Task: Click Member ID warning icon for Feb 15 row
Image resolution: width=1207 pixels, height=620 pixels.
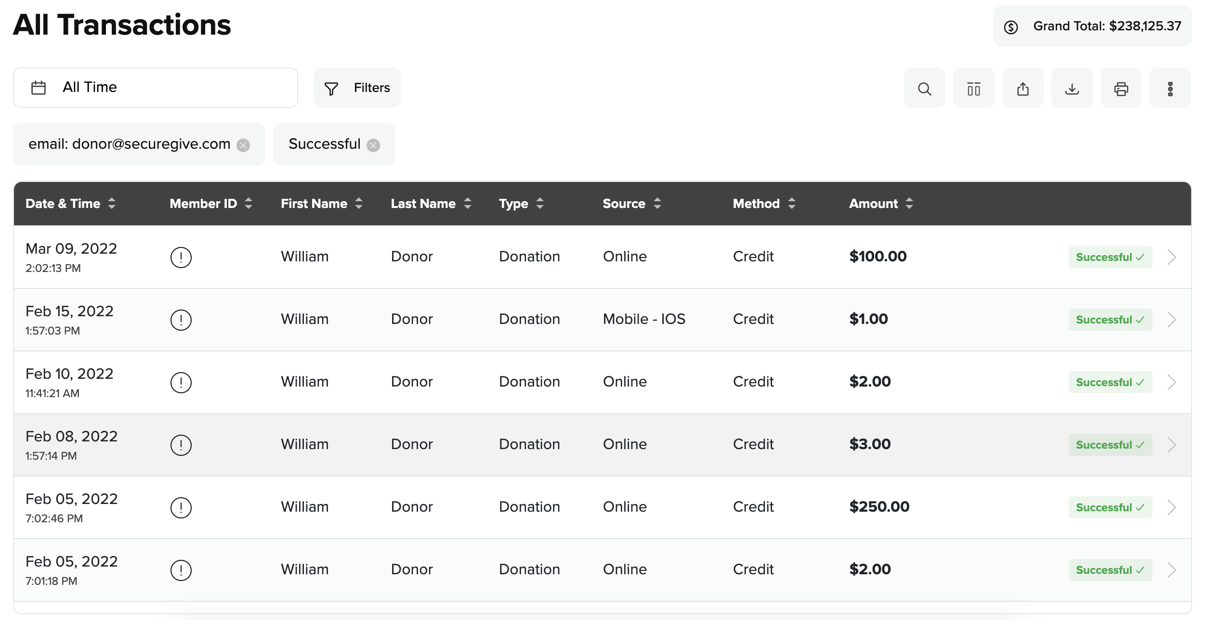Action: tap(181, 320)
